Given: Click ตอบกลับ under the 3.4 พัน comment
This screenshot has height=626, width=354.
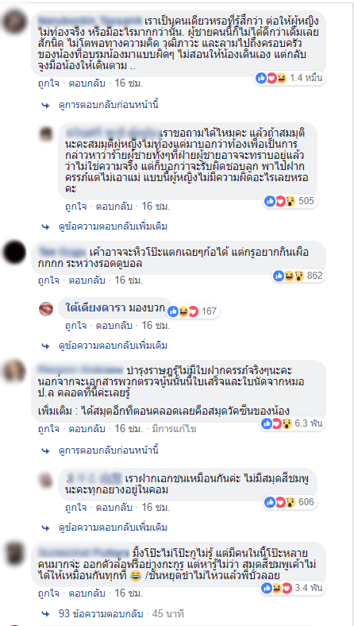Looking at the screenshot, I should coord(87,593).
